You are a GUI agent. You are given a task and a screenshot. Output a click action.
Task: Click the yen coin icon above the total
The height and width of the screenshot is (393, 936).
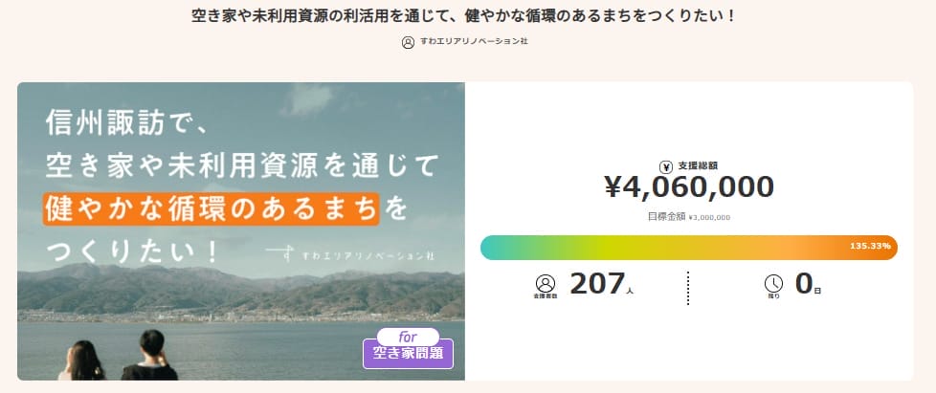tap(667, 165)
